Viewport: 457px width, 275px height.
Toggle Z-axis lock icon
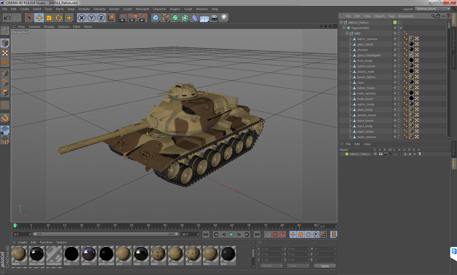[101, 18]
